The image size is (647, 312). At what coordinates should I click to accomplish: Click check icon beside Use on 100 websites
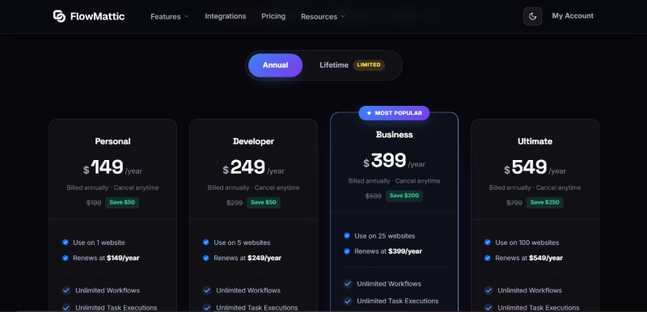coord(488,242)
